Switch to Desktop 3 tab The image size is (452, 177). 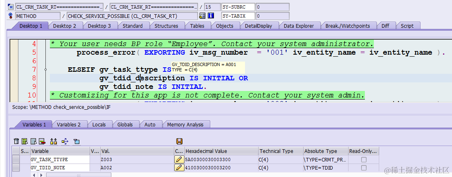99,26
